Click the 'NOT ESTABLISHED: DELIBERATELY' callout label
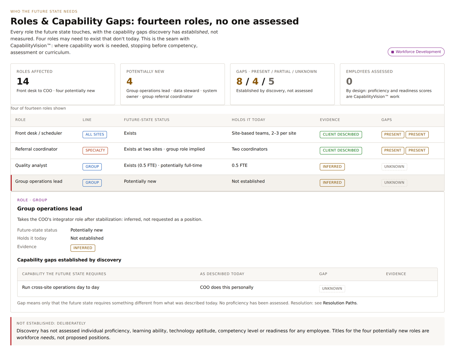455x359 pixels. [51, 324]
